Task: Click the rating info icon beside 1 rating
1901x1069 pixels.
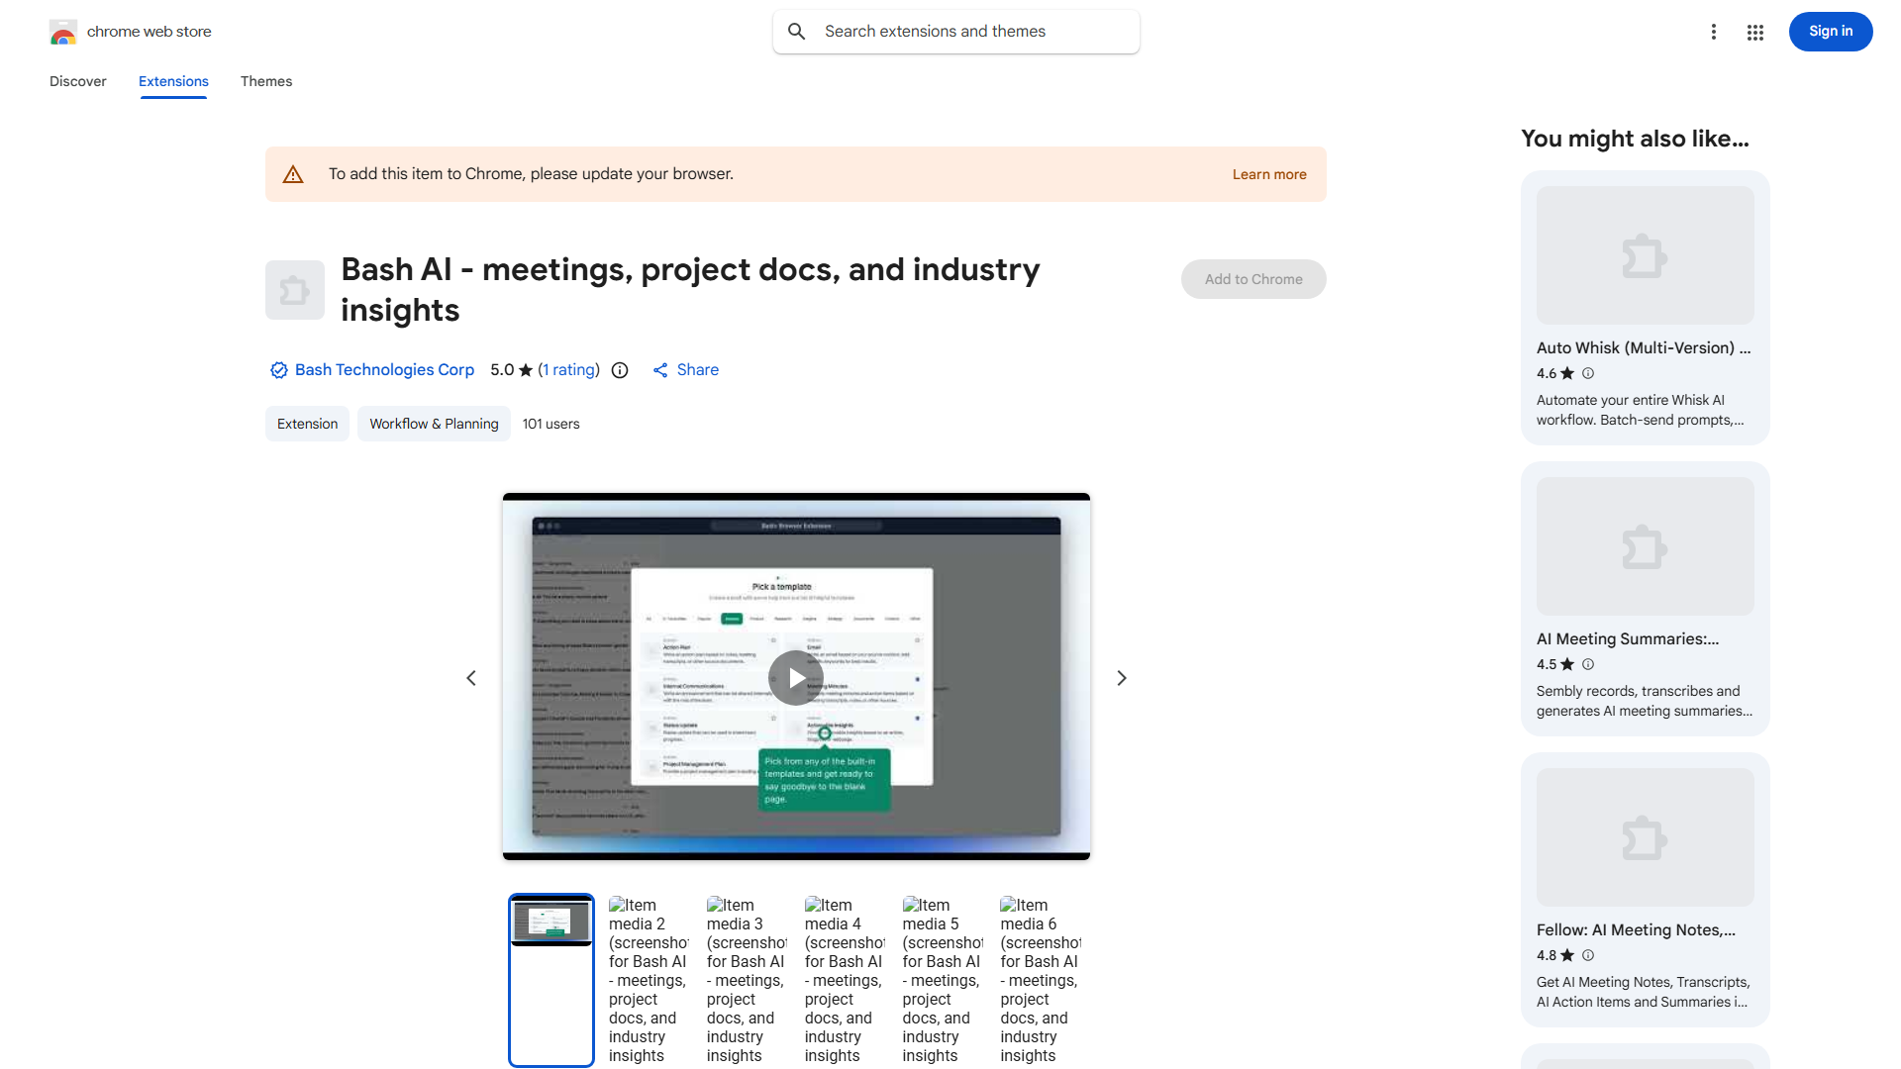Action: [620, 370]
